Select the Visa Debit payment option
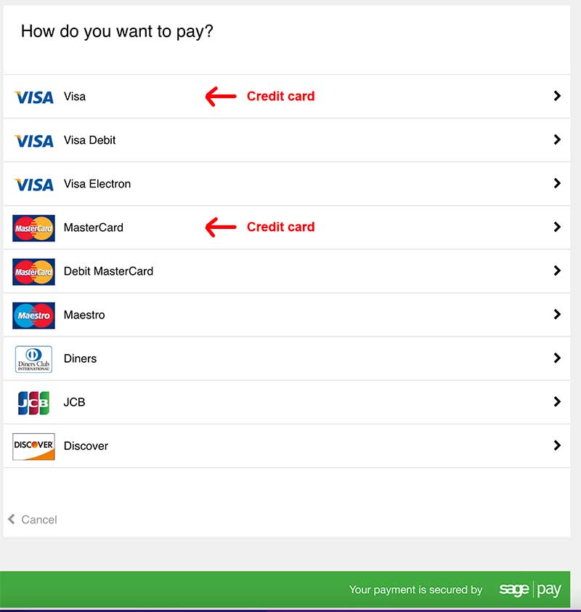This screenshot has height=612, width=581. coord(90,140)
